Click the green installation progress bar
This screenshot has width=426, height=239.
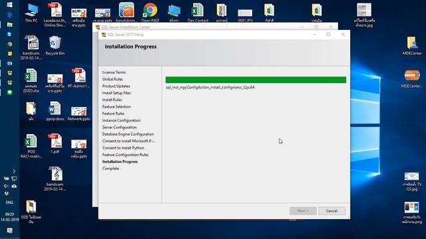tap(256, 80)
